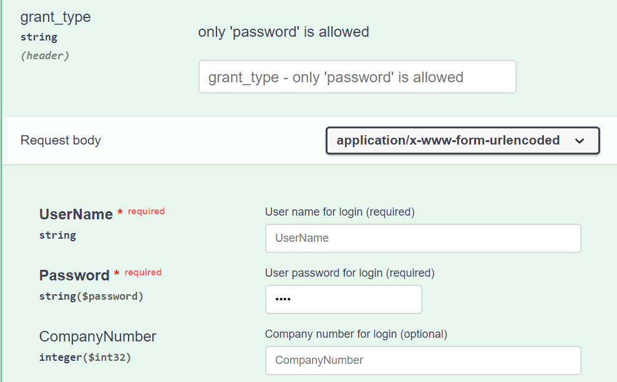Click the required marker next to UserName
This screenshot has height=382, width=617.
coord(145,211)
